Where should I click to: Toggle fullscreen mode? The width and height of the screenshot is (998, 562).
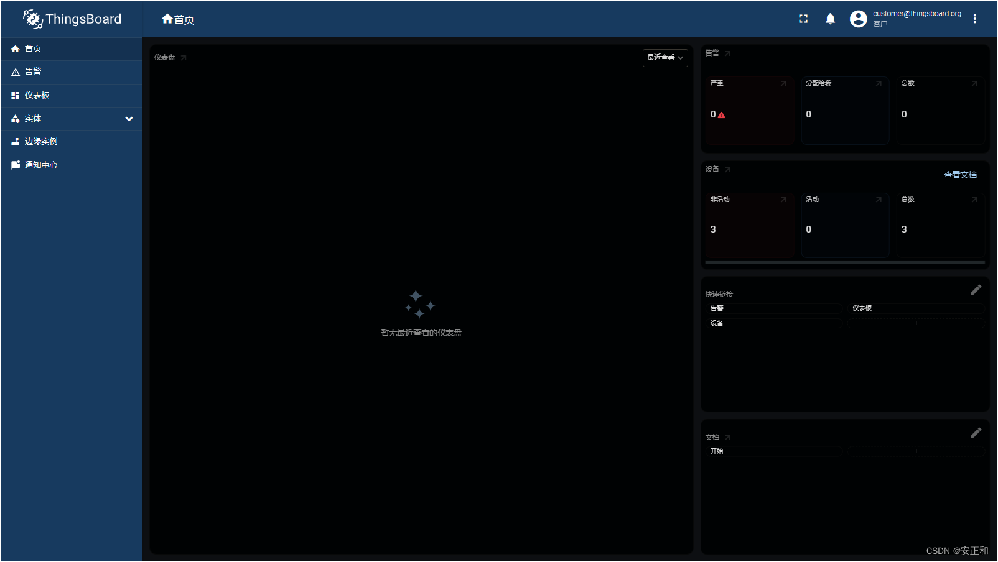coord(803,19)
